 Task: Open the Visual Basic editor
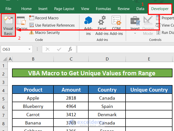[x=8, y=25]
